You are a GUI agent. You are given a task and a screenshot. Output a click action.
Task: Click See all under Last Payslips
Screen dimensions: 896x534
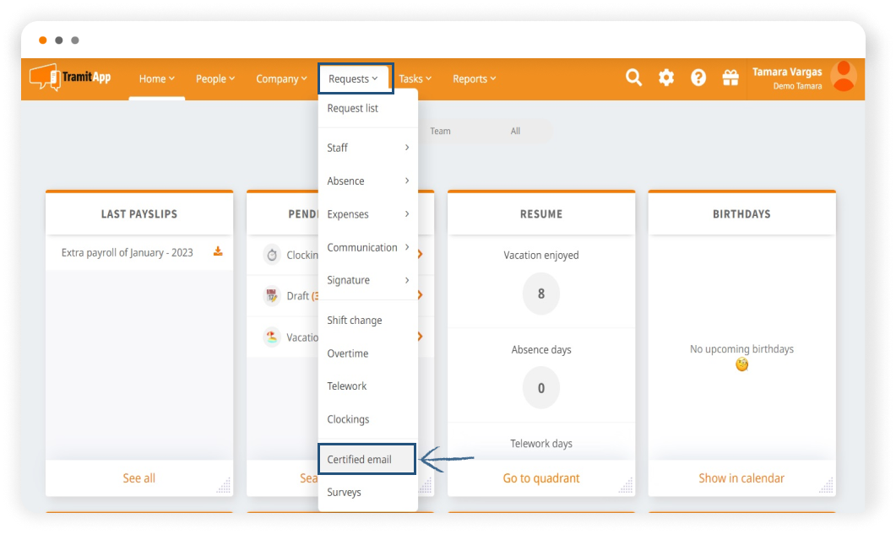[138, 478]
